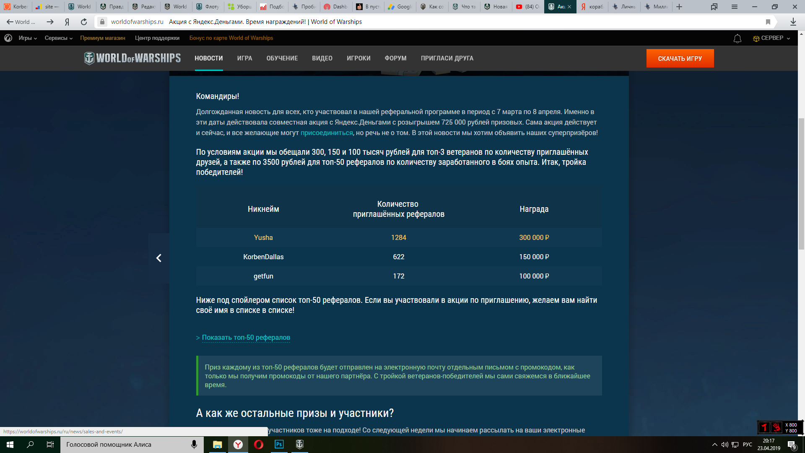Click the browser forward arrow

click(x=50, y=22)
